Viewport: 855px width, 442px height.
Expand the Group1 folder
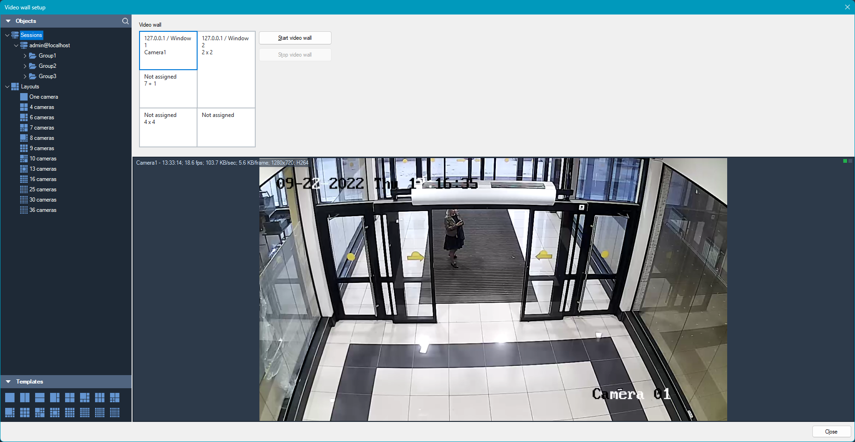click(25, 56)
